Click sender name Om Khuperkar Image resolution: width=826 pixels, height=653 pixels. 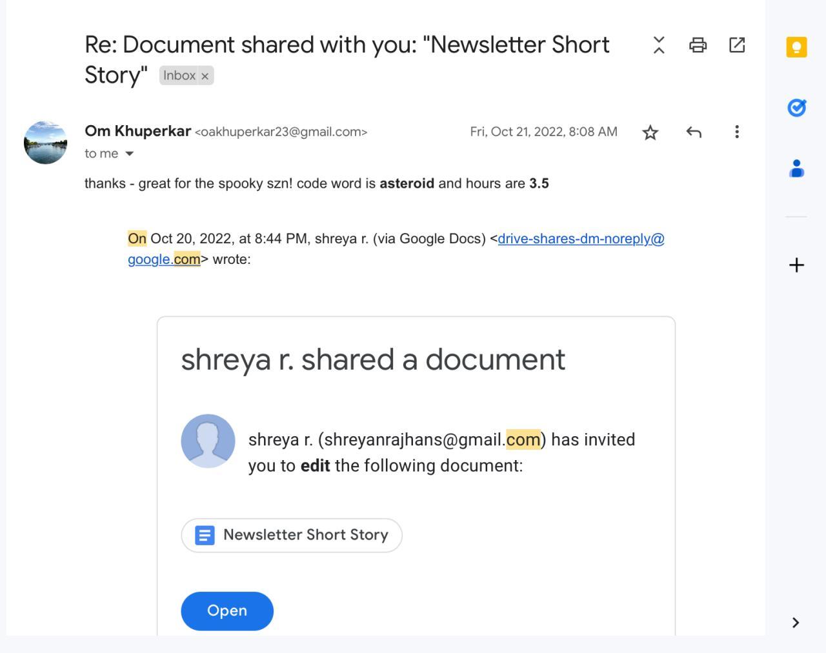[137, 131]
